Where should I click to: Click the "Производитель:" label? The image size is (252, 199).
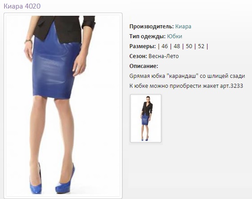pos(152,27)
